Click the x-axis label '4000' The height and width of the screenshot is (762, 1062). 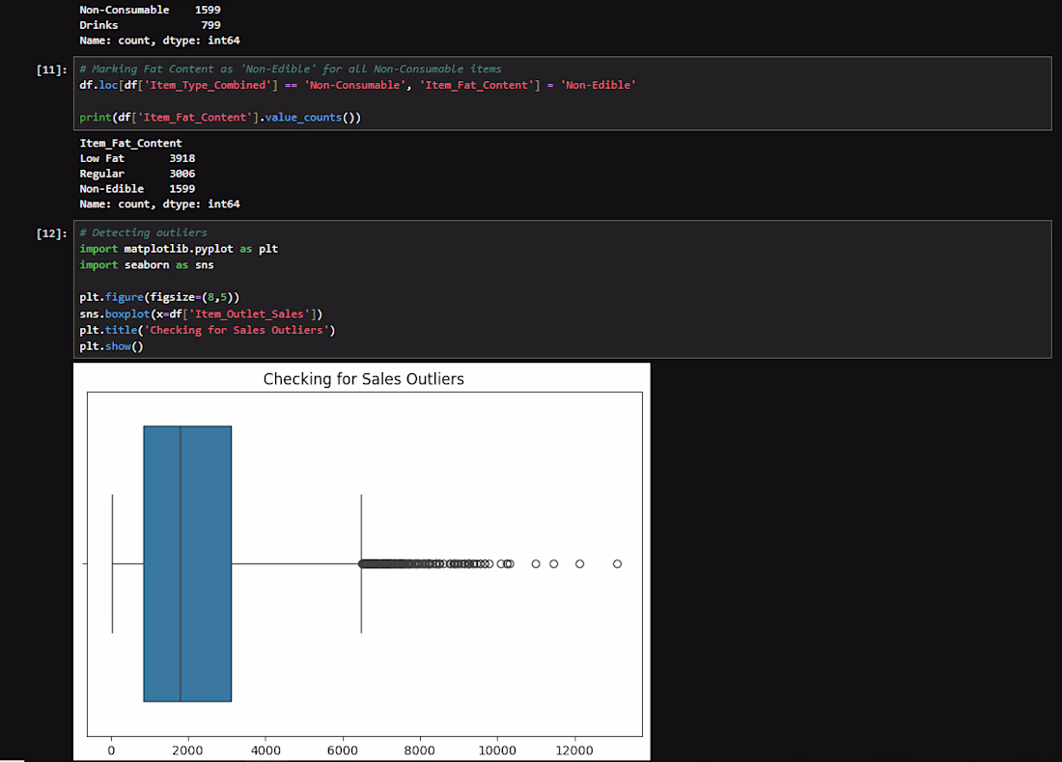pyautogui.click(x=265, y=750)
